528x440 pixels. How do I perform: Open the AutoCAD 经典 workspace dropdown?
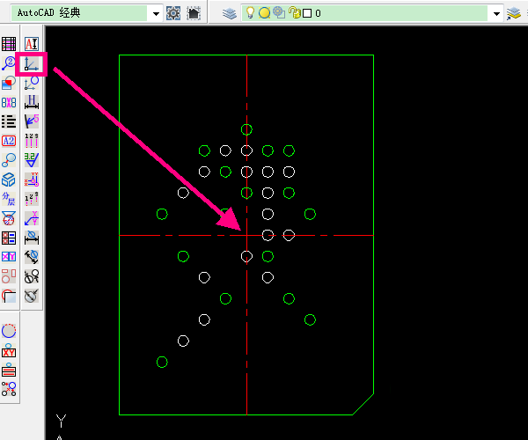(x=156, y=13)
